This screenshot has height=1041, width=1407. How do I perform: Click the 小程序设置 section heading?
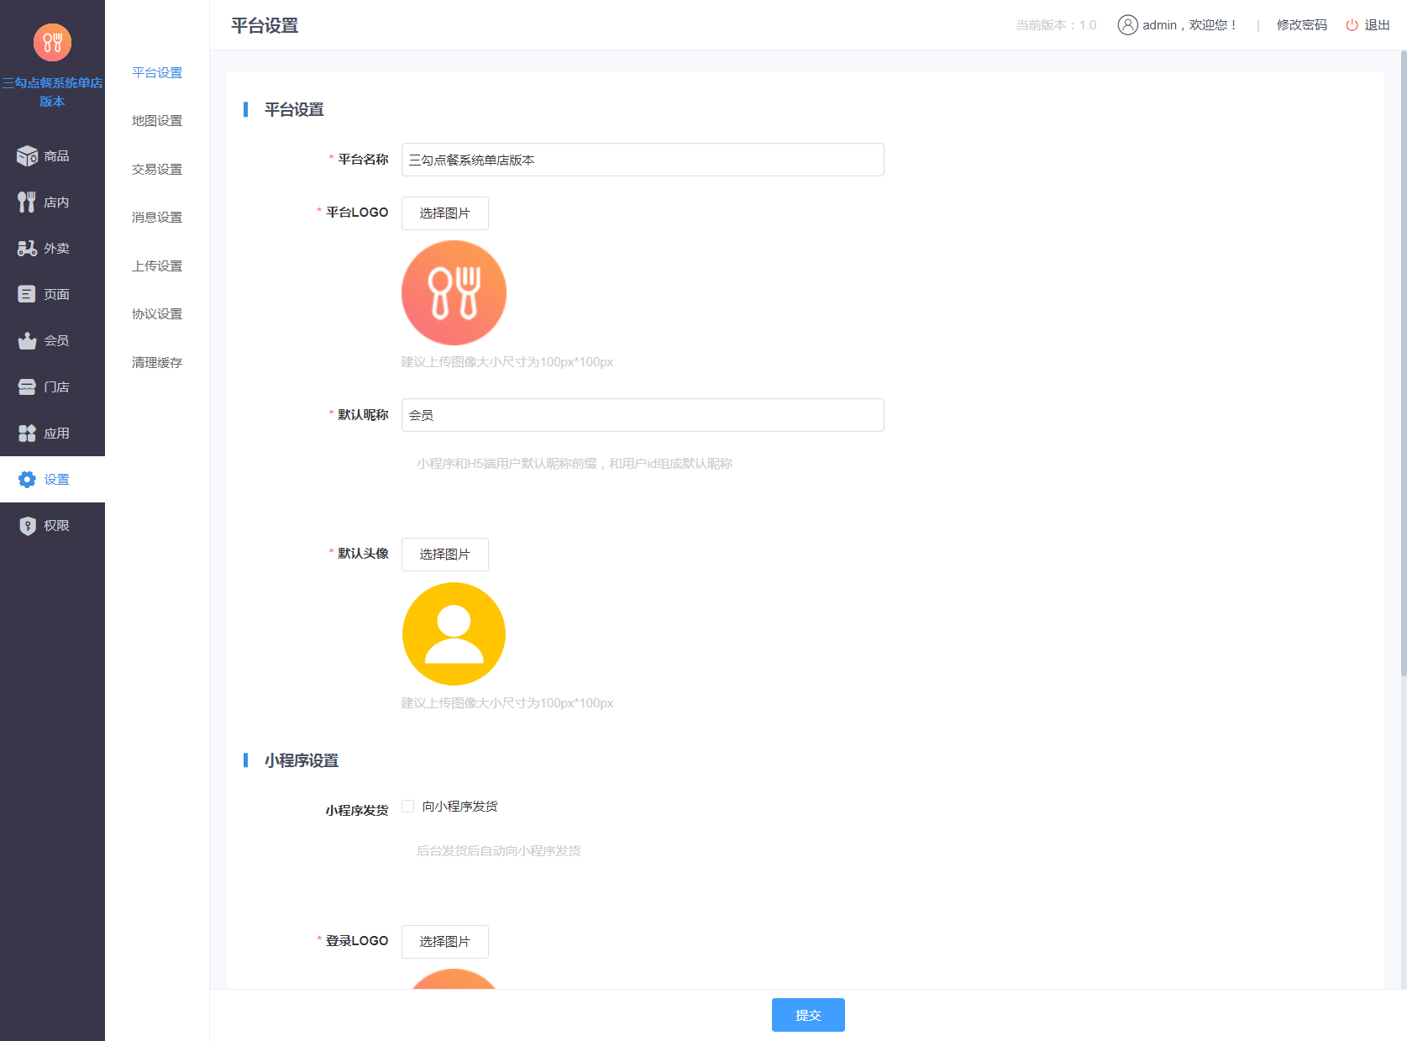[x=302, y=760]
